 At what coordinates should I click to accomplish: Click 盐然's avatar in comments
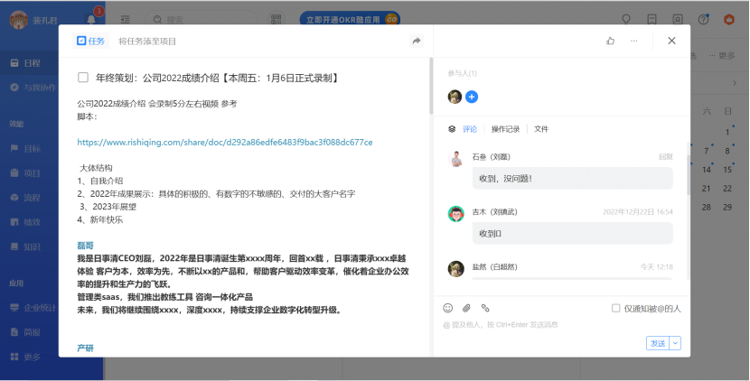pos(455,269)
